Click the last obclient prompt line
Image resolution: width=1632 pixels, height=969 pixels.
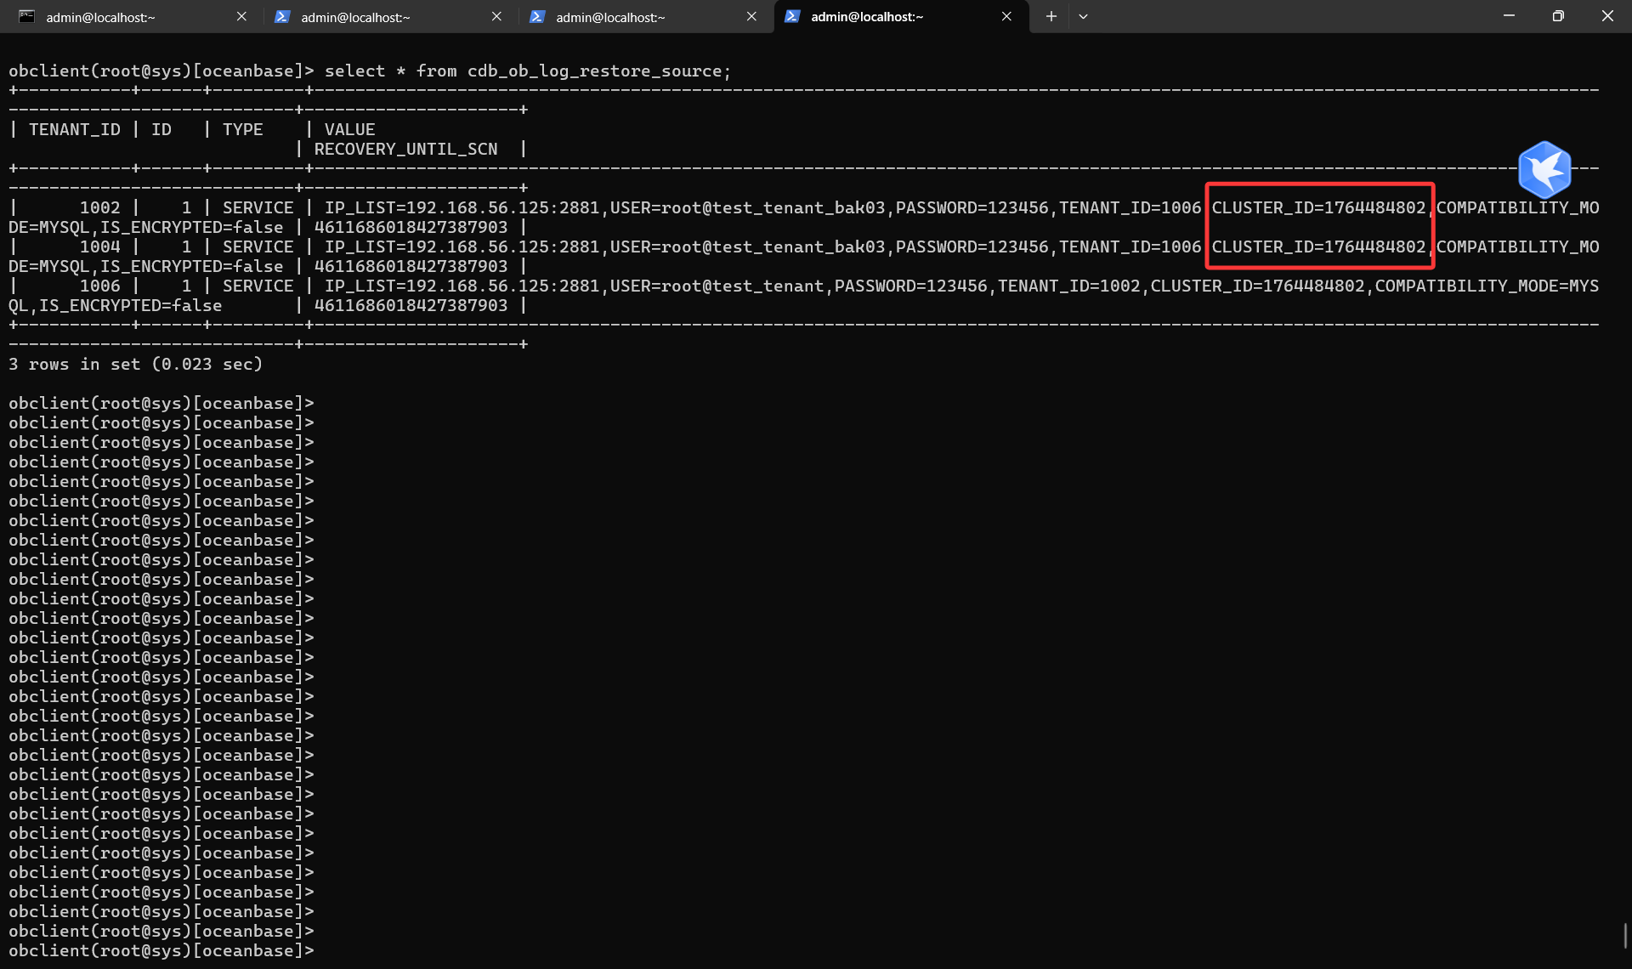click(161, 950)
